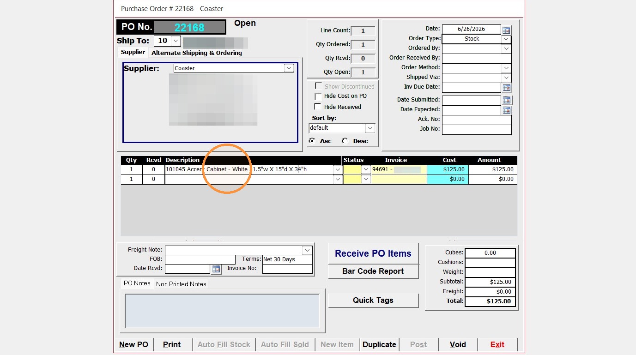Image resolution: width=636 pixels, height=355 pixels.
Task: Open the Order Type Stock dropdown
Action: (x=507, y=39)
